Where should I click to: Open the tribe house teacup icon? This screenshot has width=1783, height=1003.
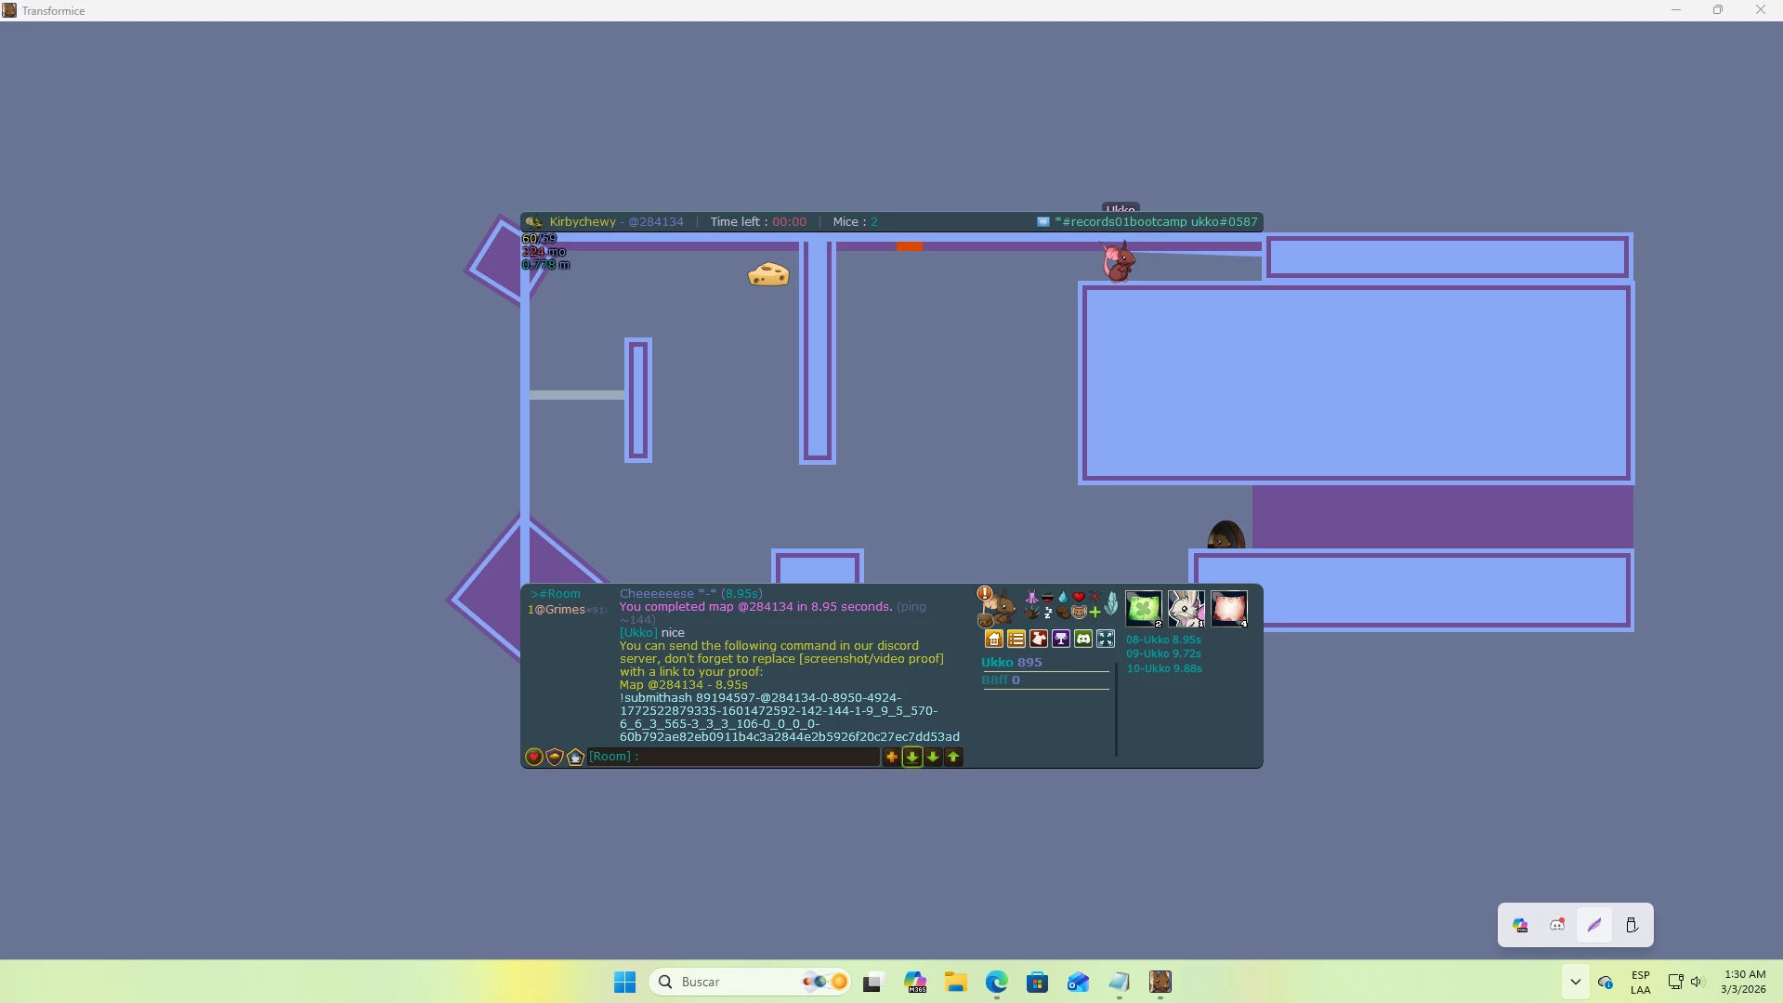pyautogui.click(x=575, y=757)
